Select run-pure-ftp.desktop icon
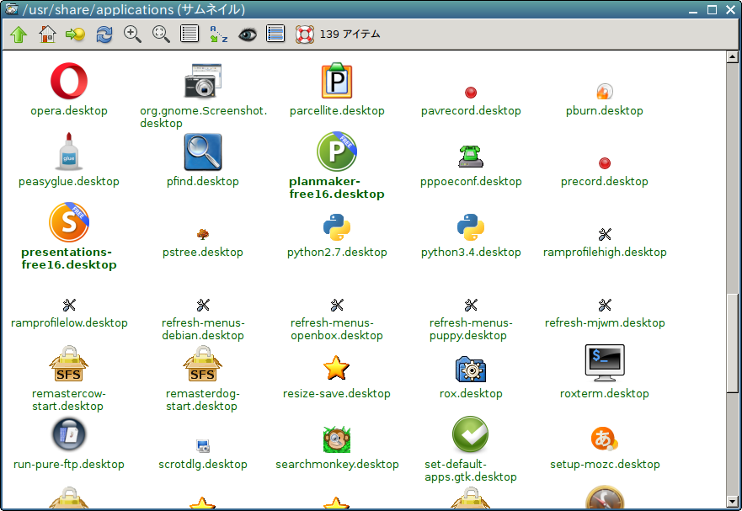Screen dimensions: 742x511 pos(69,434)
